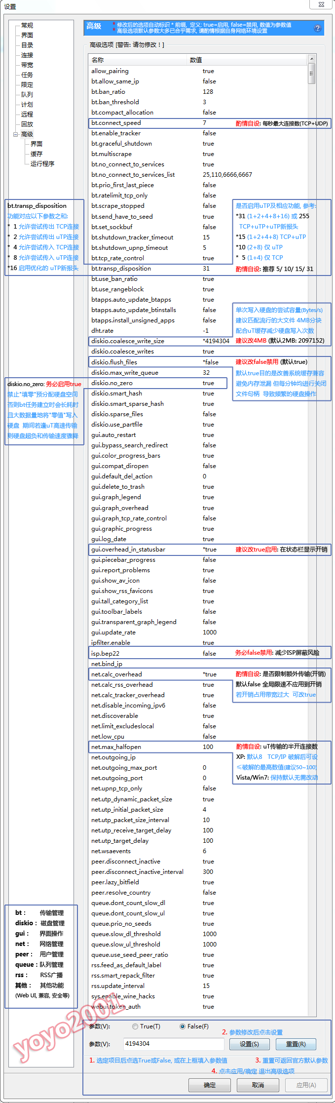The width and height of the screenshot is (335, 1103).
Task: Select 运行程序 in the settings tree
Action: pyautogui.click(x=42, y=164)
